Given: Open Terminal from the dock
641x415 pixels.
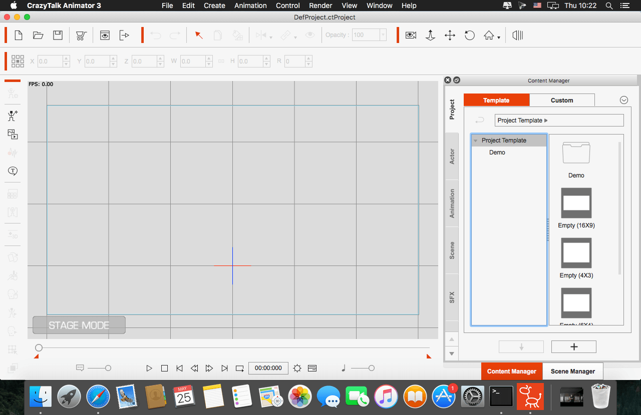Looking at the screenshot, I should point(501,397).
